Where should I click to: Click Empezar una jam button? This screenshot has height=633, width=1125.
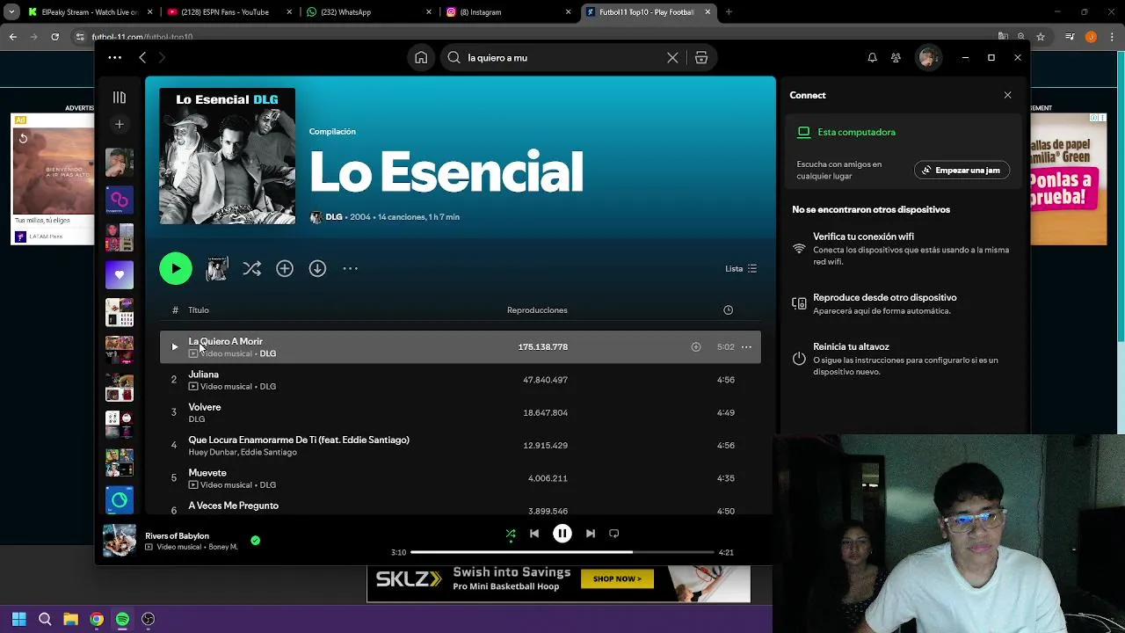coord(962,170)
